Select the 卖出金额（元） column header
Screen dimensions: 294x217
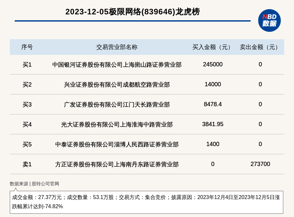260,47
